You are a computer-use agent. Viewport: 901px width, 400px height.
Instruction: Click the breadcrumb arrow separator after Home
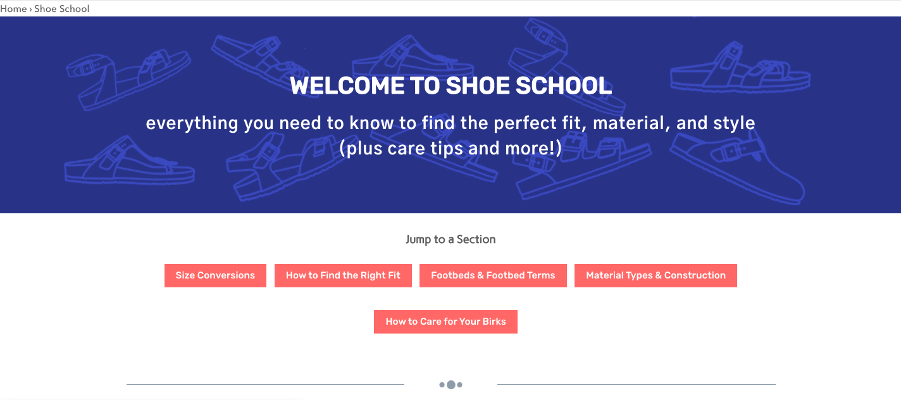pos(30,9)
